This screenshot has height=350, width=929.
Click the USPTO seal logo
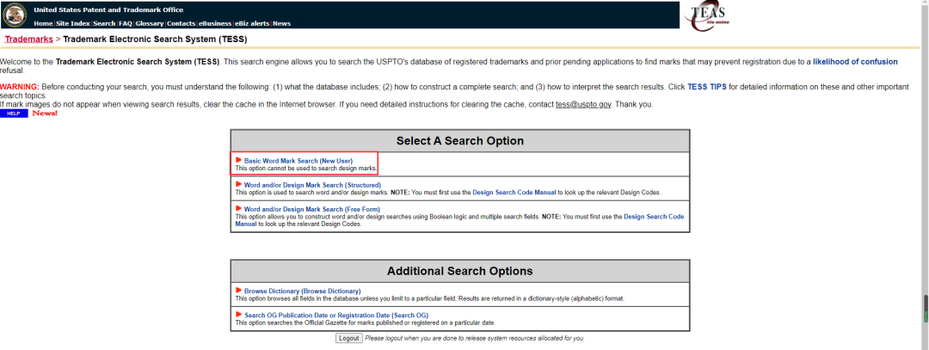16,15
